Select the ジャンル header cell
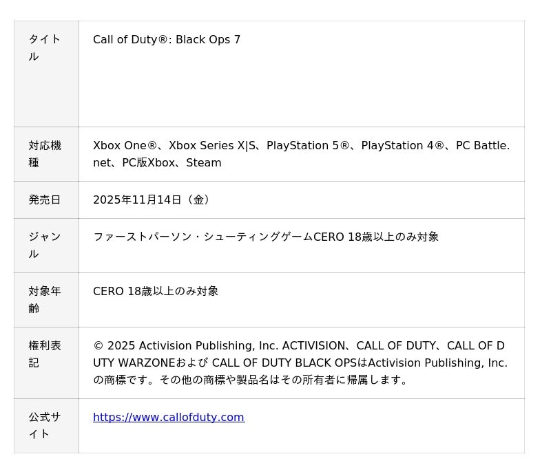Image resolution: width=551 pixels, height=474 pixels. click(x=45, y=246)
